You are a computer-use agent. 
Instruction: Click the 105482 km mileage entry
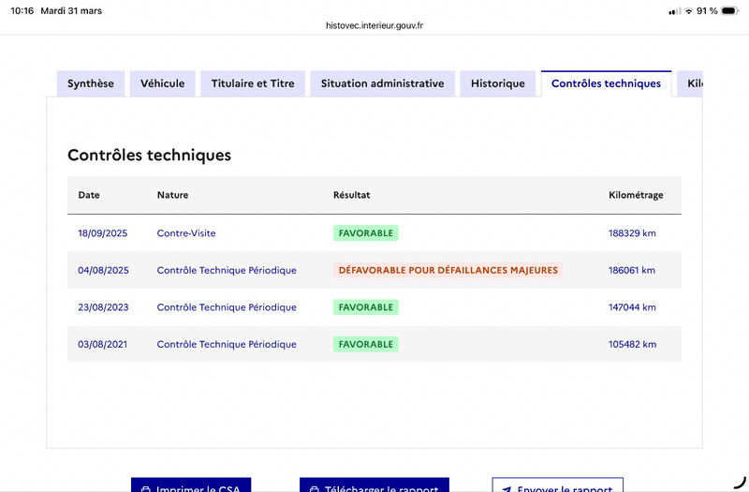click(633, 344)
